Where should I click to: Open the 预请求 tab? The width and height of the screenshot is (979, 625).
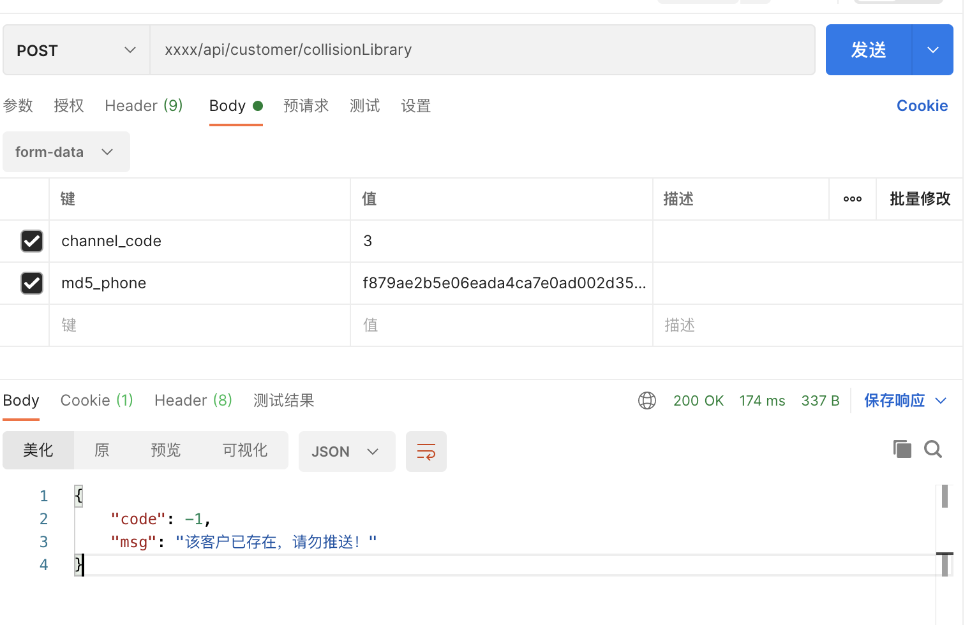306,106
